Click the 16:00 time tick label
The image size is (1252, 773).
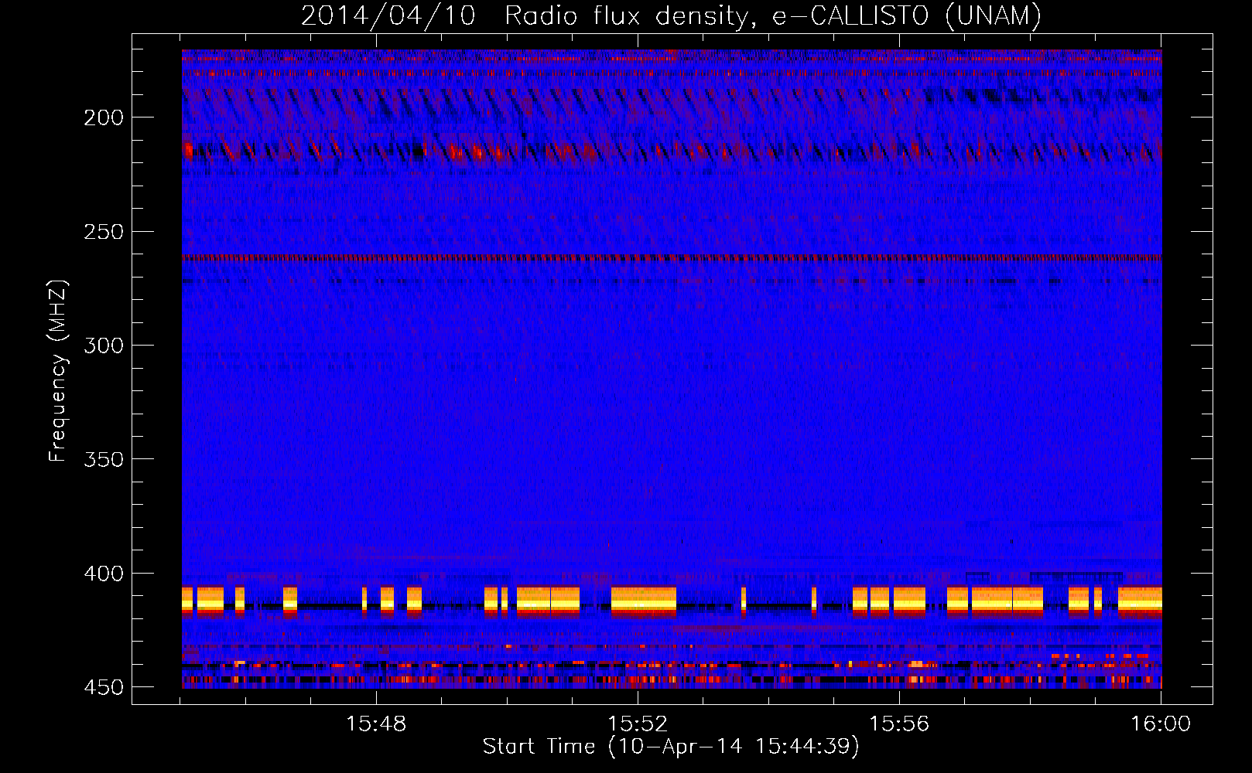click(1161, 724)
